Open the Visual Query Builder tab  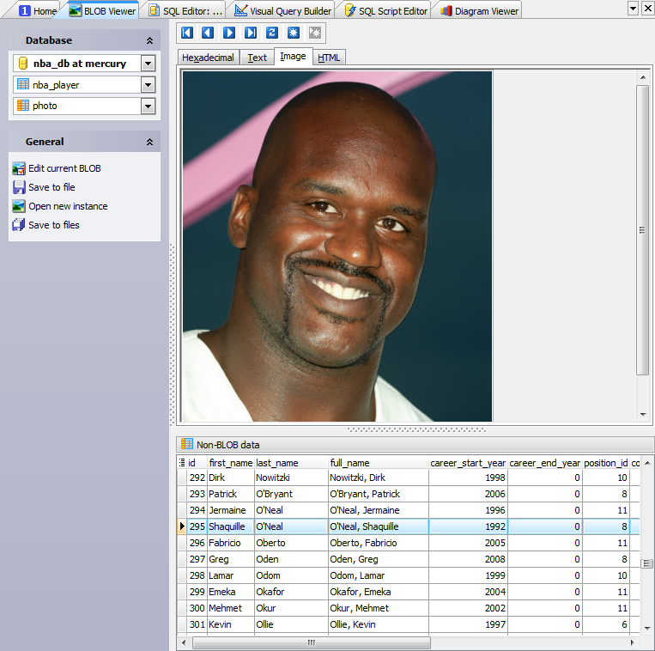pyautogui.click(x=282, y=11)
